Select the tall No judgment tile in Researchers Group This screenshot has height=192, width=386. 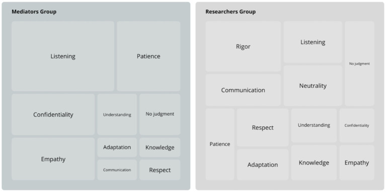tap(359, 64)
